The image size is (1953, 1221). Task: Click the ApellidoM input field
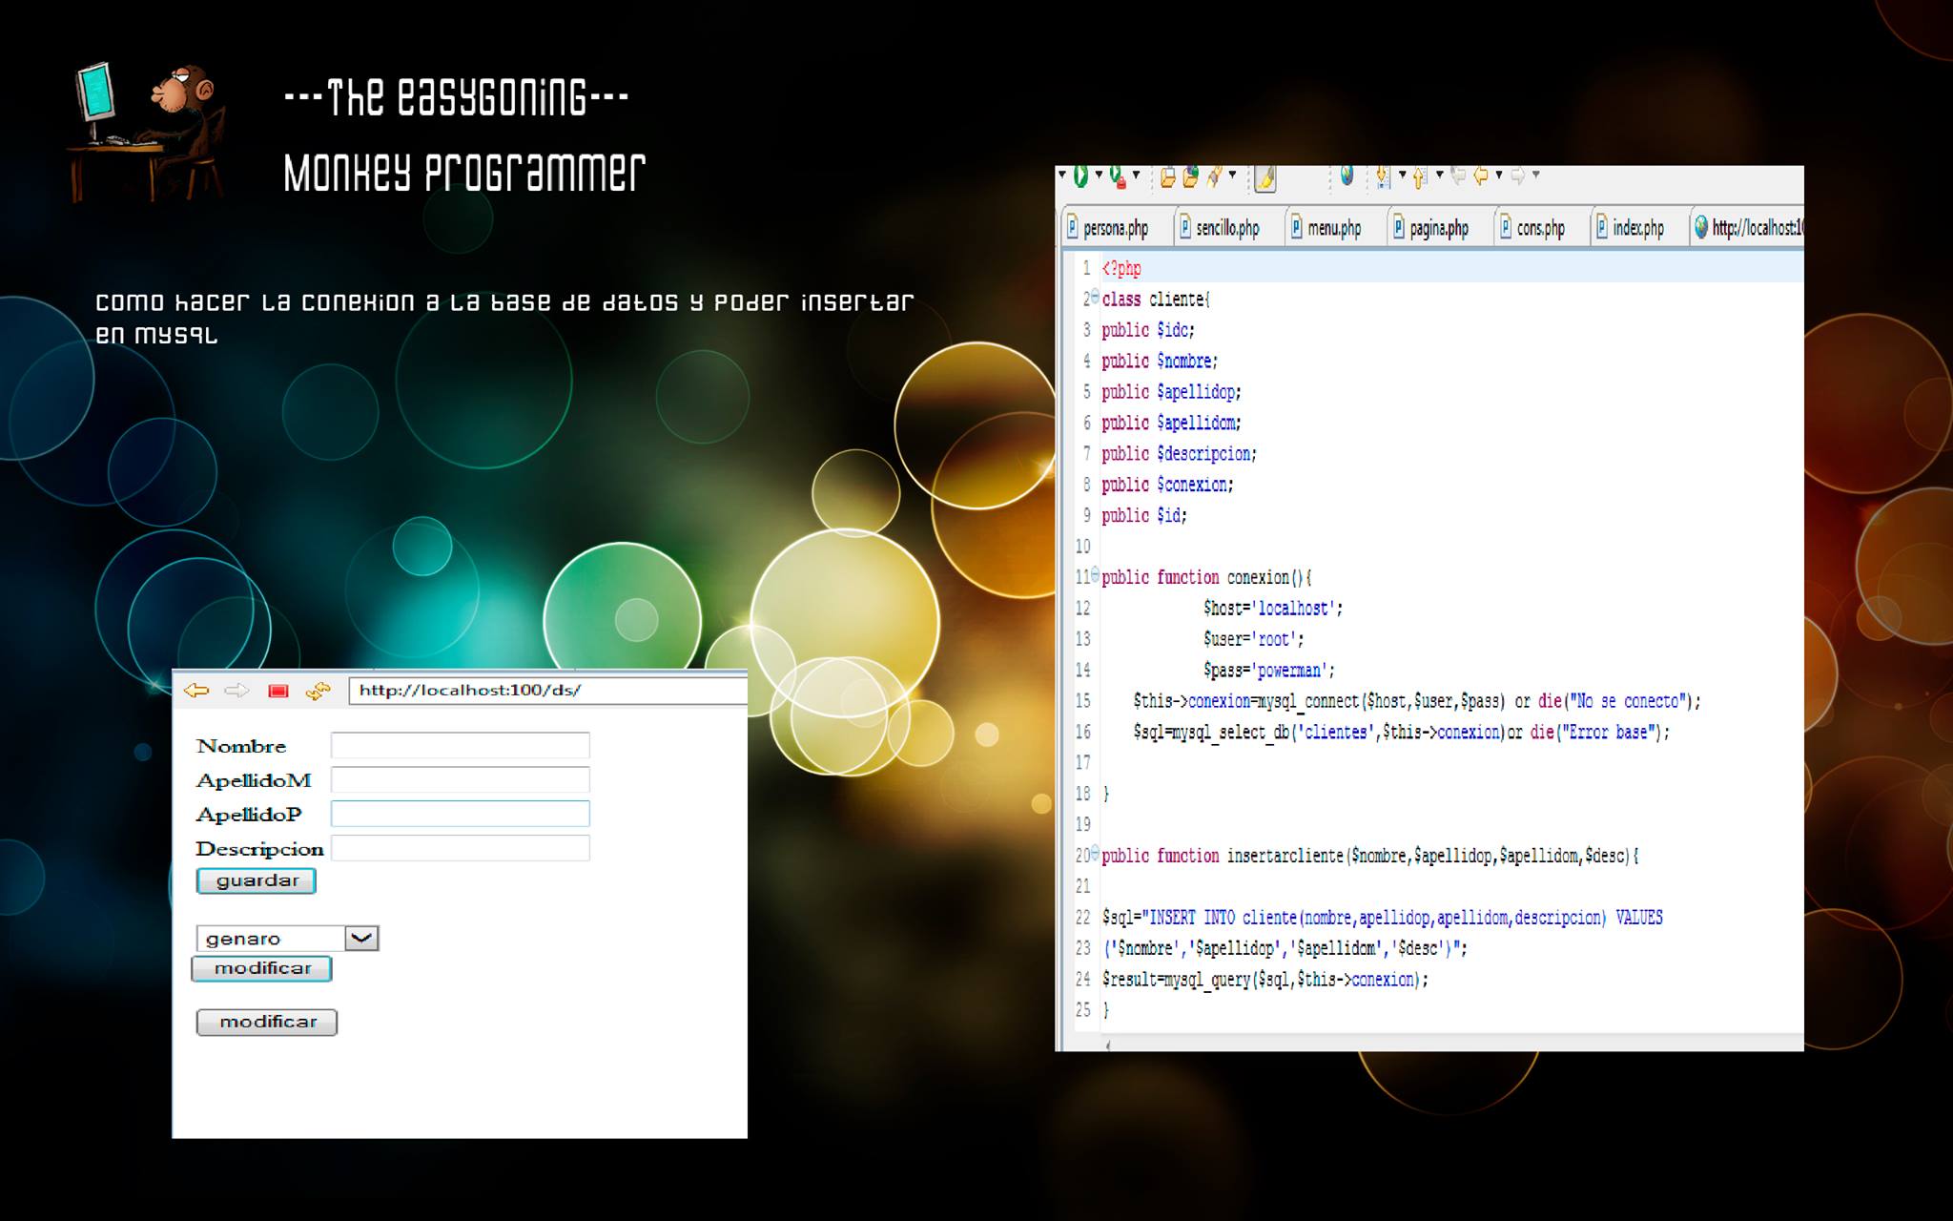(461, 779)
